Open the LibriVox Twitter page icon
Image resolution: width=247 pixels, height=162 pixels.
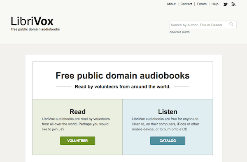(226, 4)
